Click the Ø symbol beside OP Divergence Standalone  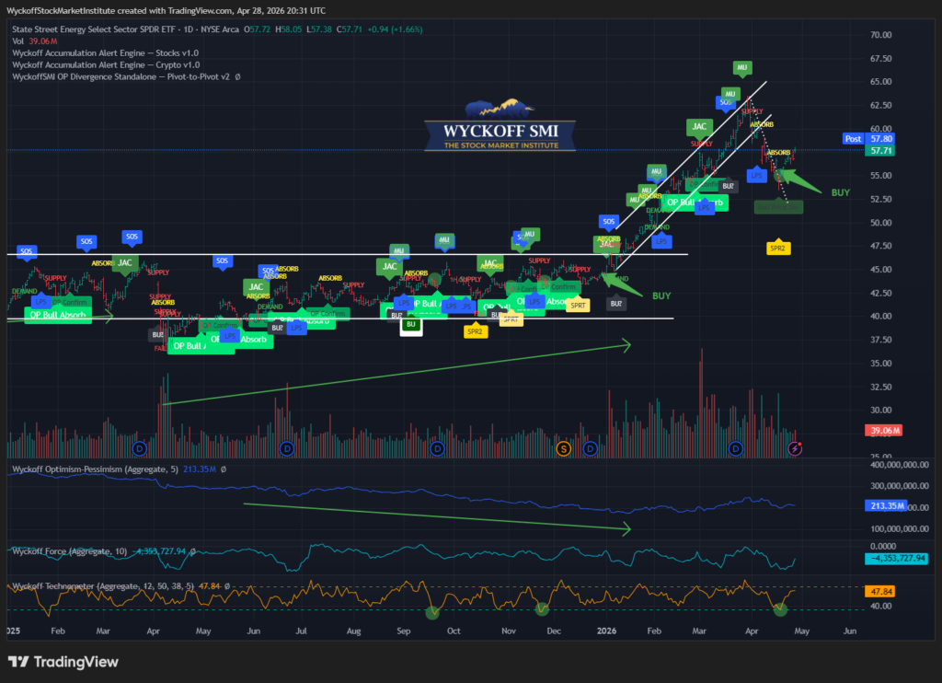237,77
